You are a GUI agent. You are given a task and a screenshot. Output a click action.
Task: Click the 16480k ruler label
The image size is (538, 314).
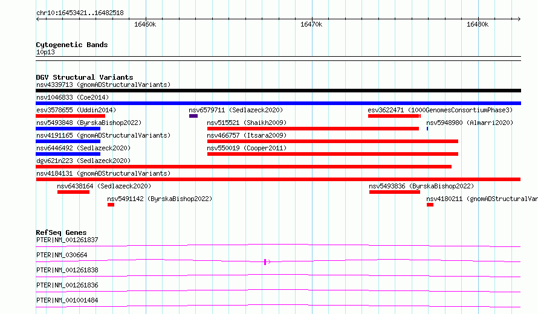point(478,24)
